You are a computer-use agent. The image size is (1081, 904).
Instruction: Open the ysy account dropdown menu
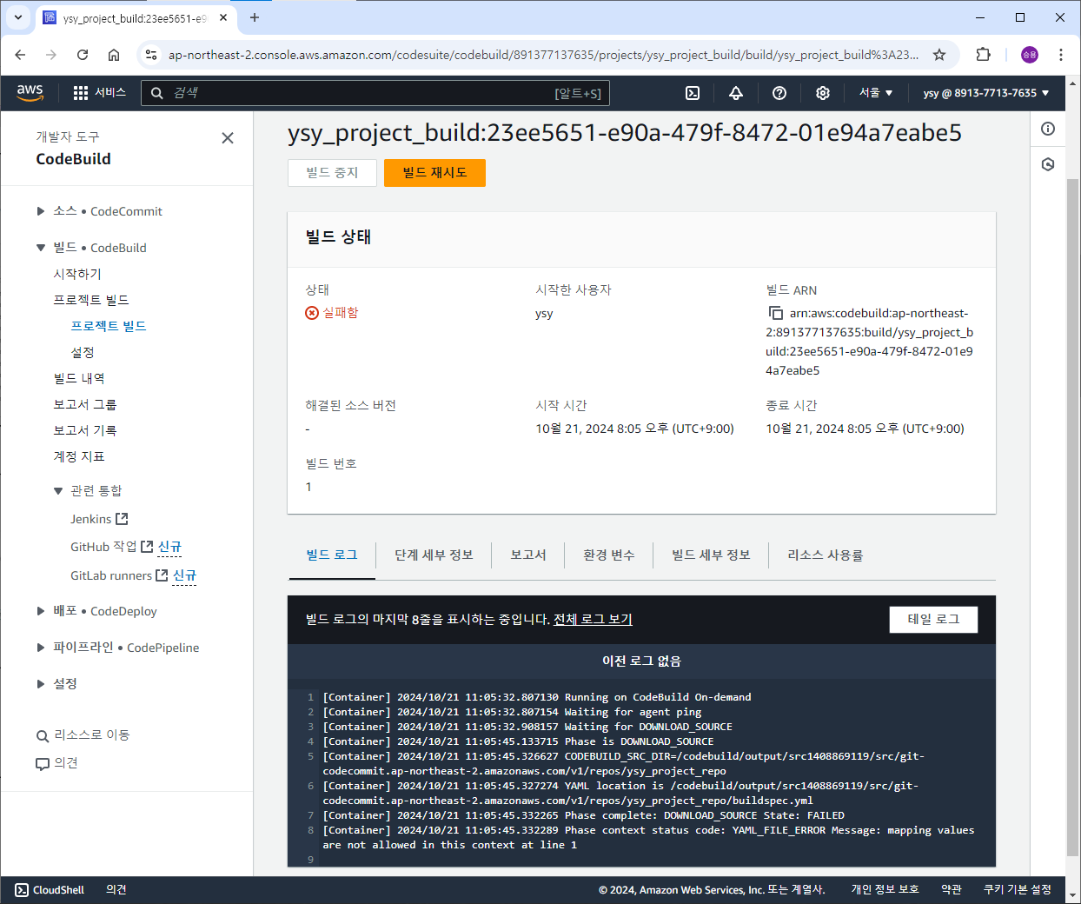pos(986,93)
